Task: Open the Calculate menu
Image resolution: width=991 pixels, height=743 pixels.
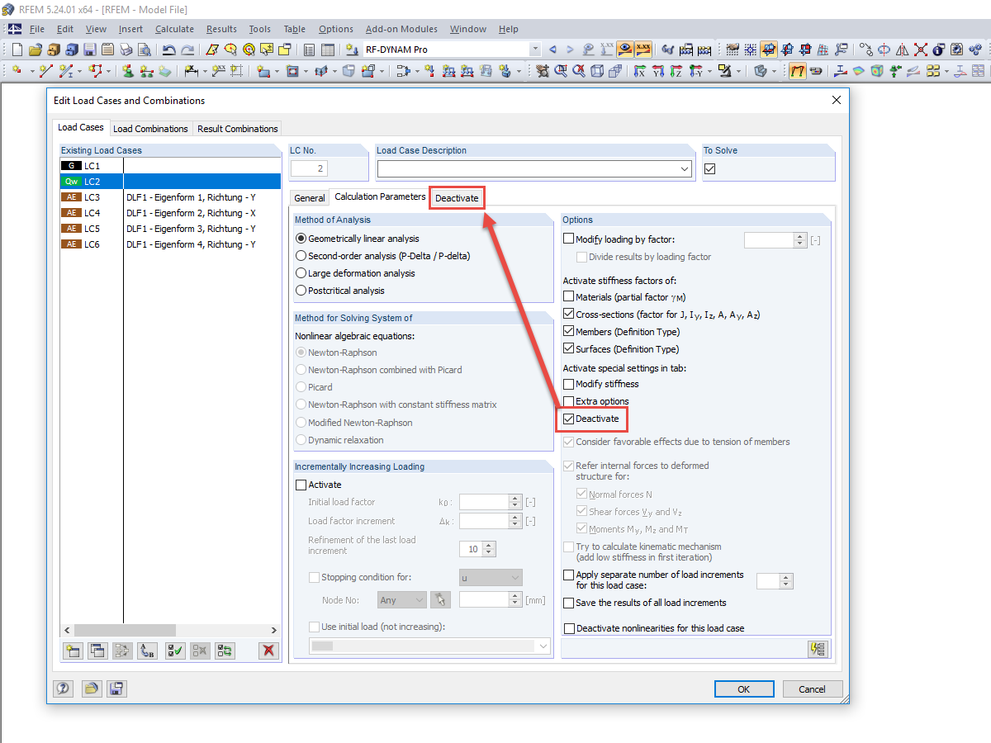Action: (x=174, y=29)
